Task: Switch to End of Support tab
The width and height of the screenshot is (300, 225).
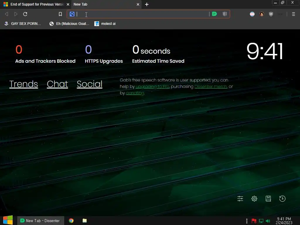Action: 35,4
